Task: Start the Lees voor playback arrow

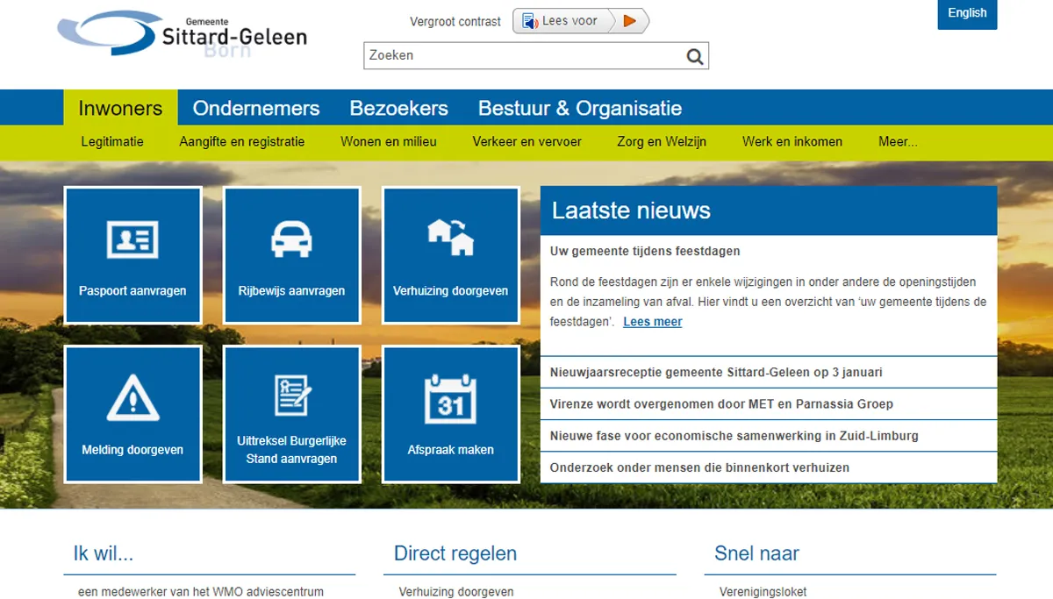Action: tap(628, 21)
